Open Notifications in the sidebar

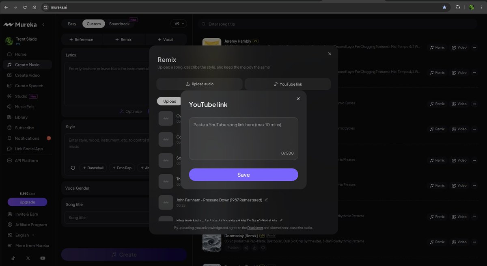[x=26, y=138]
